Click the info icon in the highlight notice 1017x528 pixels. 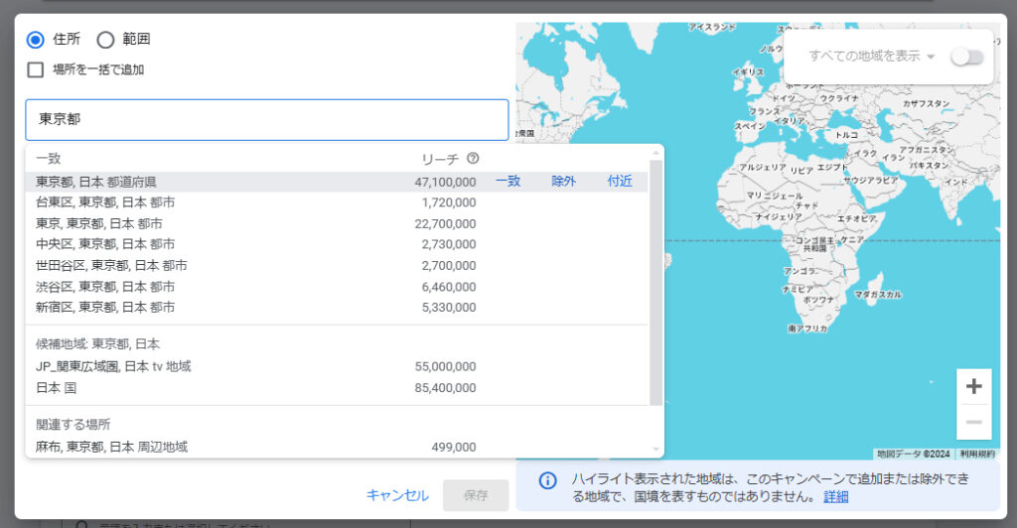tap(547, 480)
